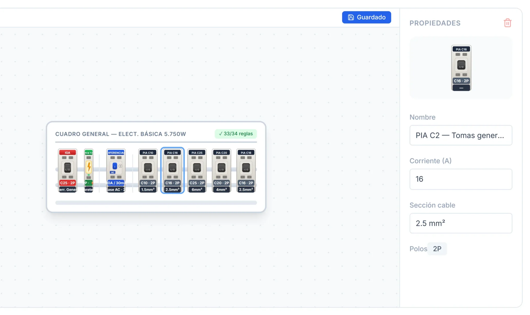Flip the I/O switch on PIA C25
The width and height of the screenshot is (530, 315).
(197, 168)
